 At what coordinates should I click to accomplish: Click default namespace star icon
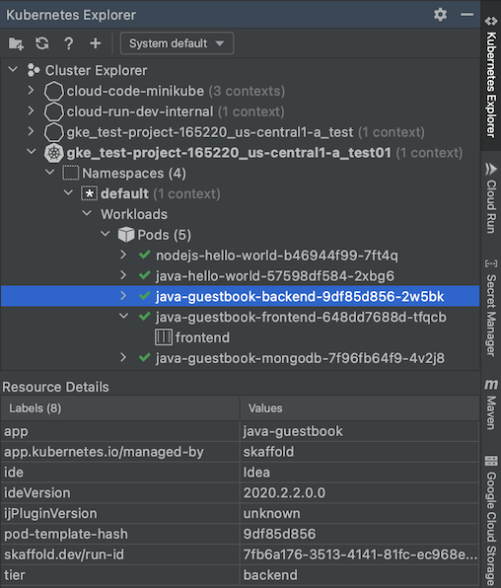pyautogui.click(x=89, y=193)
